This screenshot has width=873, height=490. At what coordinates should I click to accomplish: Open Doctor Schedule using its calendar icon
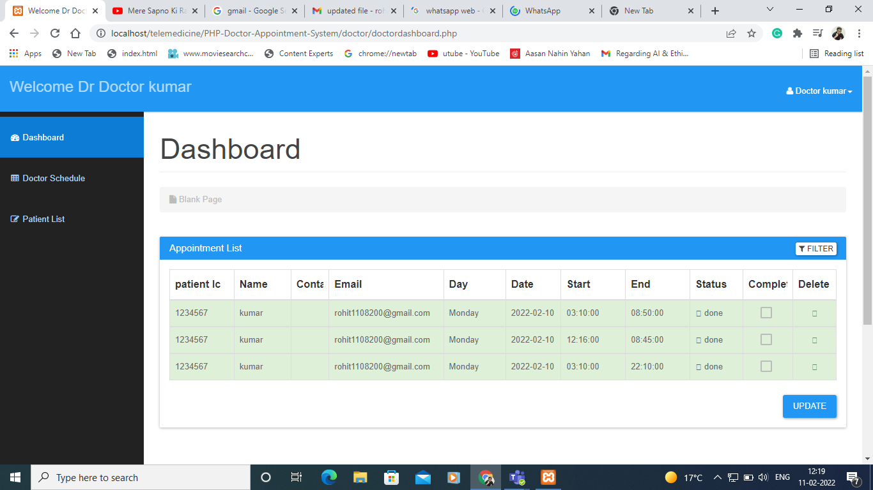14,178
